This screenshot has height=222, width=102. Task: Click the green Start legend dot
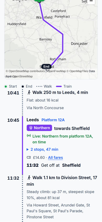click(6, 87)
